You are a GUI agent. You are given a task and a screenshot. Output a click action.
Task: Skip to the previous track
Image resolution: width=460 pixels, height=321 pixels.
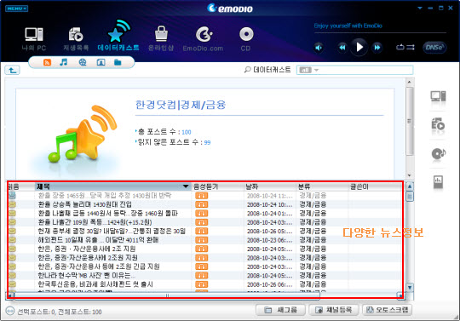[342, 47]
